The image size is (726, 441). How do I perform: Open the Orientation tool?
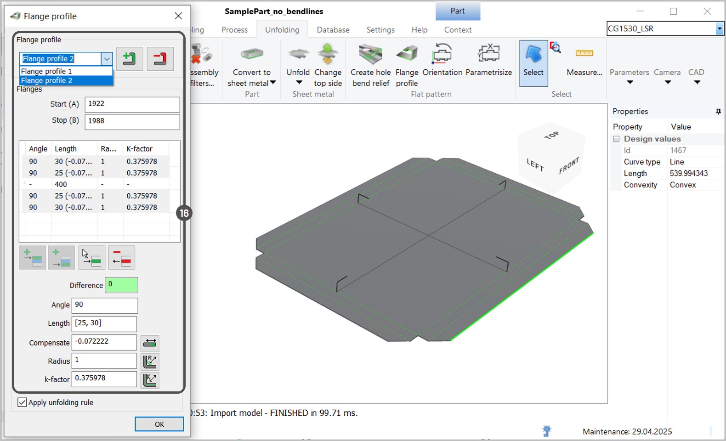coord(442,54)
